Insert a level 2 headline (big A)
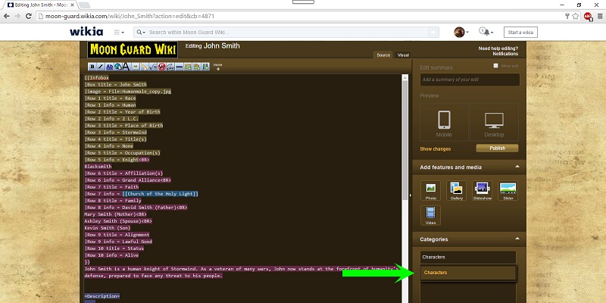606x303 pixels. click(126, 67)
